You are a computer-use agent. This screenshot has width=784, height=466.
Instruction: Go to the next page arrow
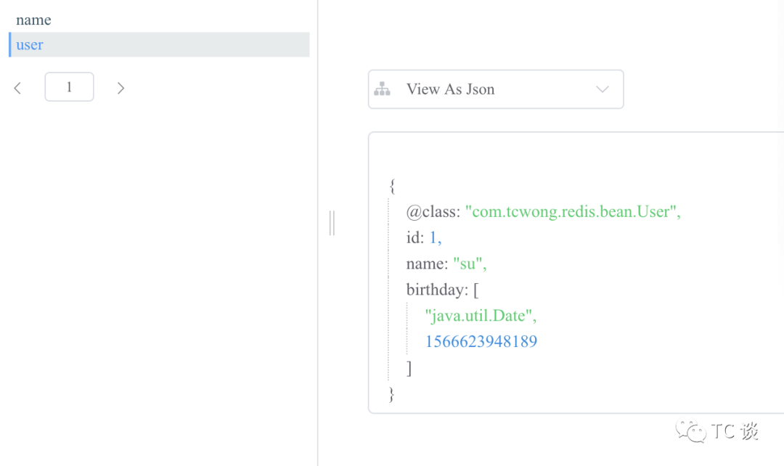pyautogui.click(x=121, y=88)
